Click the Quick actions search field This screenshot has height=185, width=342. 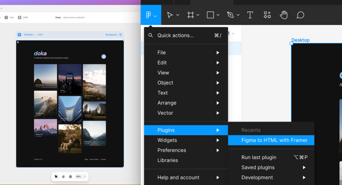coord(186,35)
